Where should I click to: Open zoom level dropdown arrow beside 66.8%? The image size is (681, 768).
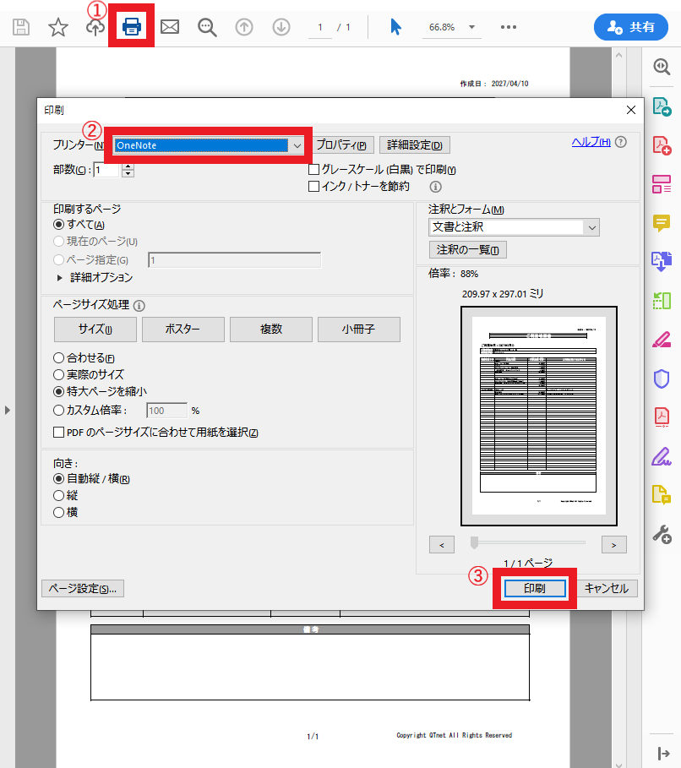coord(471,27)
